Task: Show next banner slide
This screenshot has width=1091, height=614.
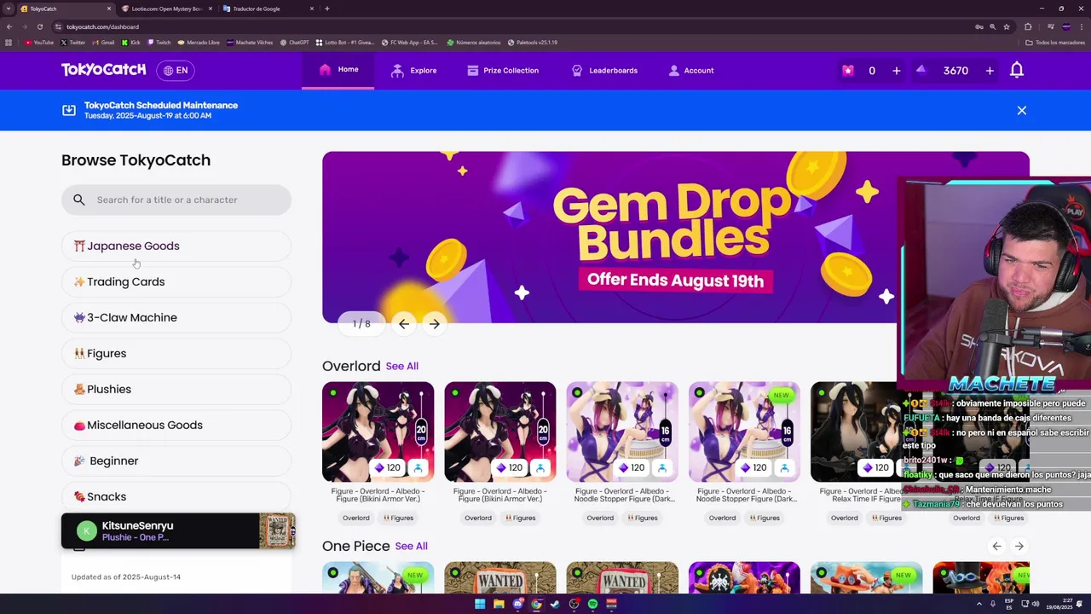Action: [435, 324]
